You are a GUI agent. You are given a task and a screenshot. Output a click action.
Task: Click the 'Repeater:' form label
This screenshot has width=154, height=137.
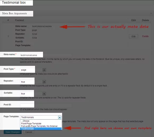[8, 81]
